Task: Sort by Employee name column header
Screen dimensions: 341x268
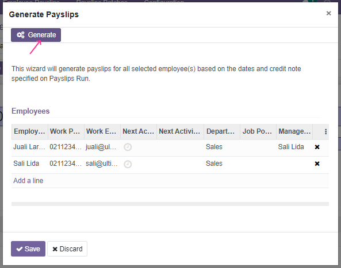Action: (x=29, y=131)
